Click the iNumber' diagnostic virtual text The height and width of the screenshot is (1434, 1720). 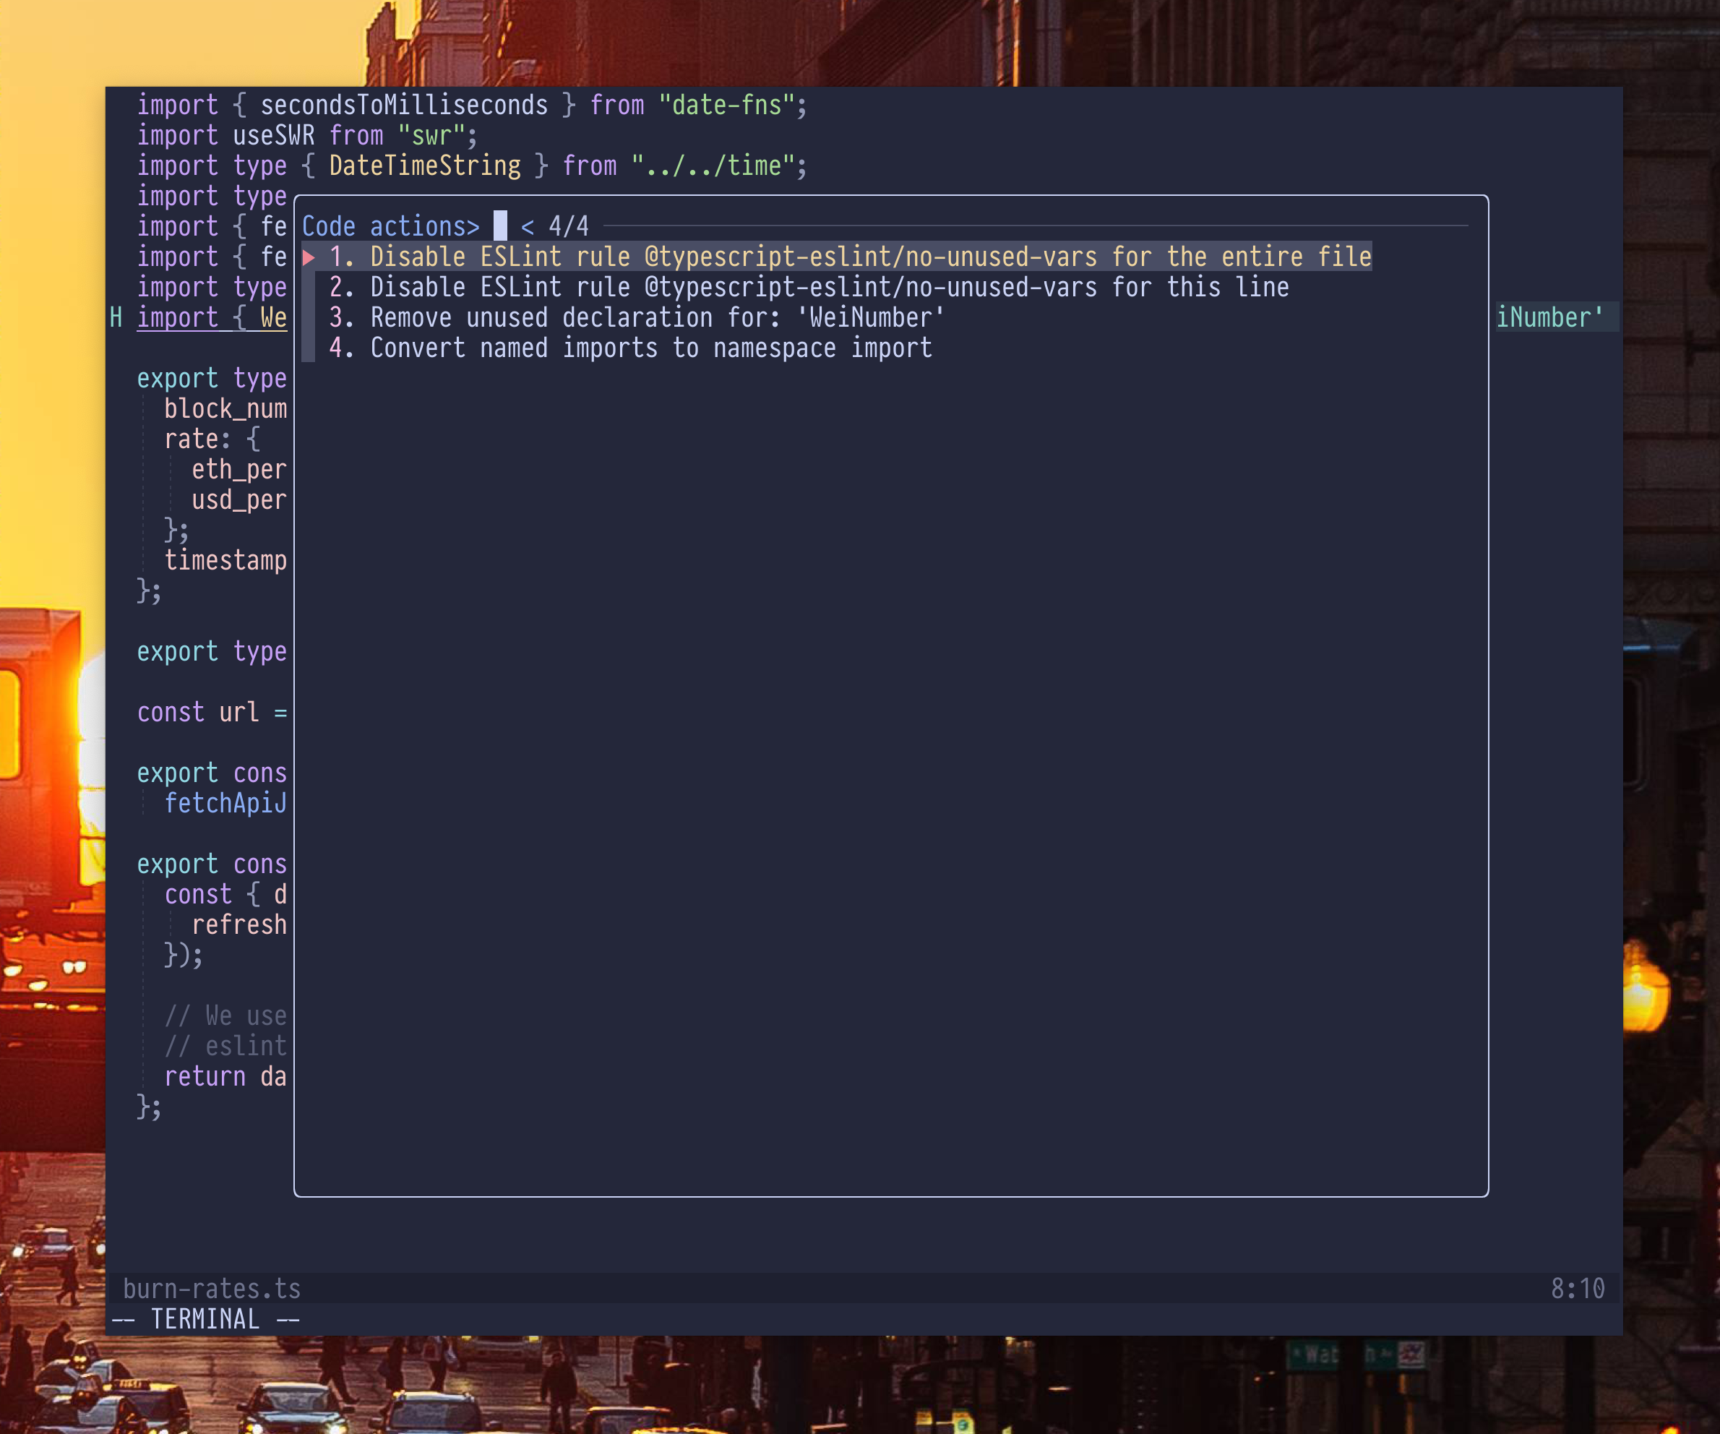[1549, 318]
